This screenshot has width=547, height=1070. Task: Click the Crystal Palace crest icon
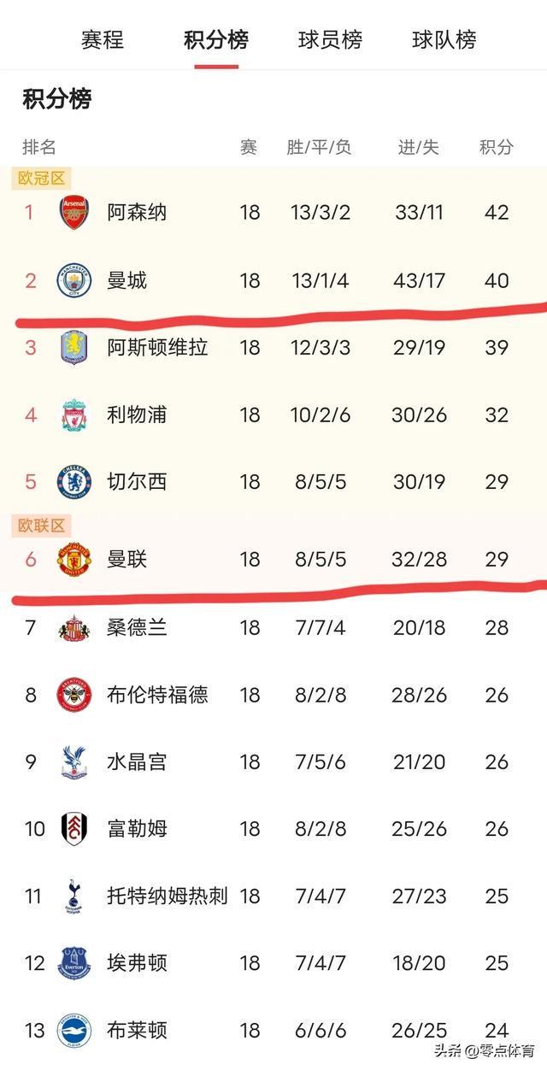(75, 762)
